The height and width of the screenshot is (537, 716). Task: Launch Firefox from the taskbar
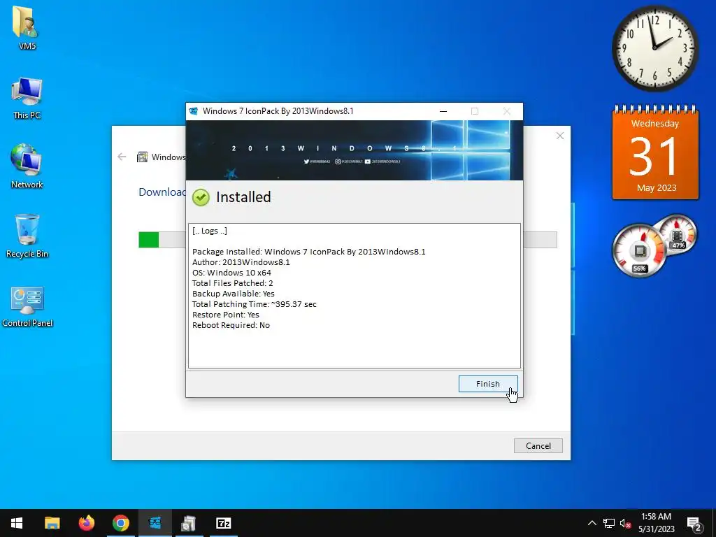(x=86, y=523)
